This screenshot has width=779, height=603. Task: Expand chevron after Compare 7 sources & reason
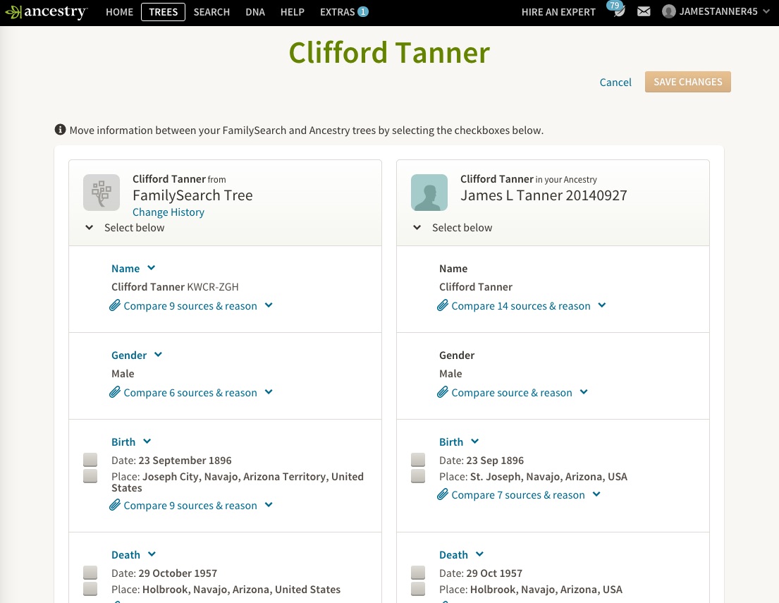596,494
